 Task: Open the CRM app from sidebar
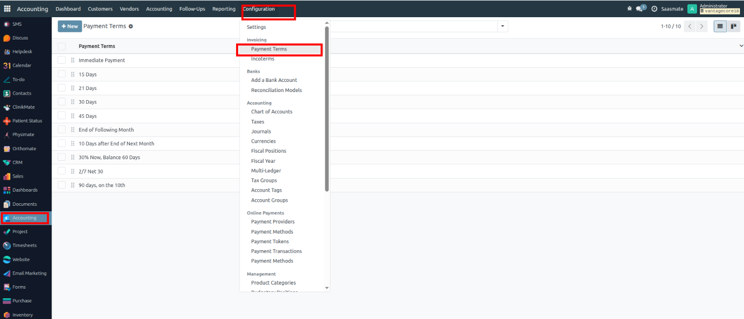(17, 162)
